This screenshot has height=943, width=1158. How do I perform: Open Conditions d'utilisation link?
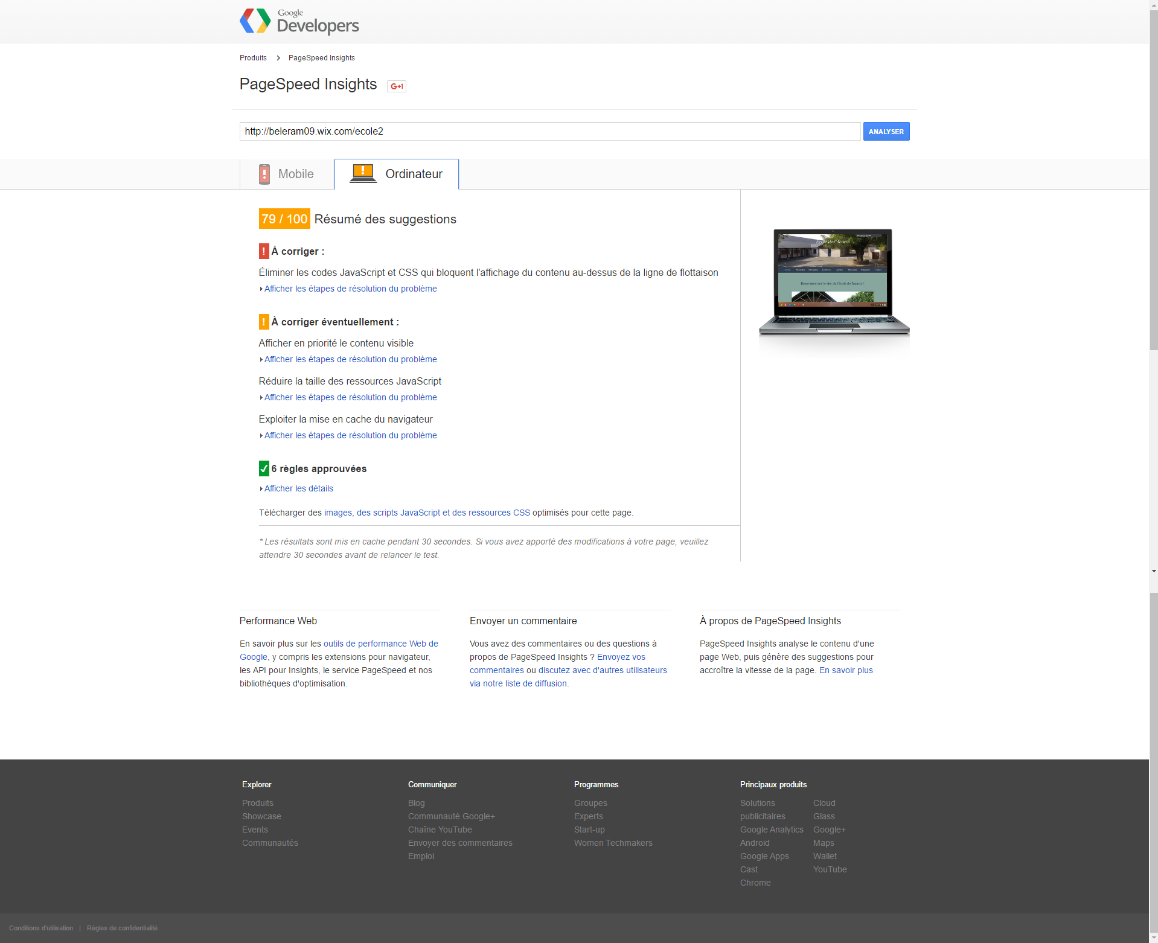coord(41,928)
